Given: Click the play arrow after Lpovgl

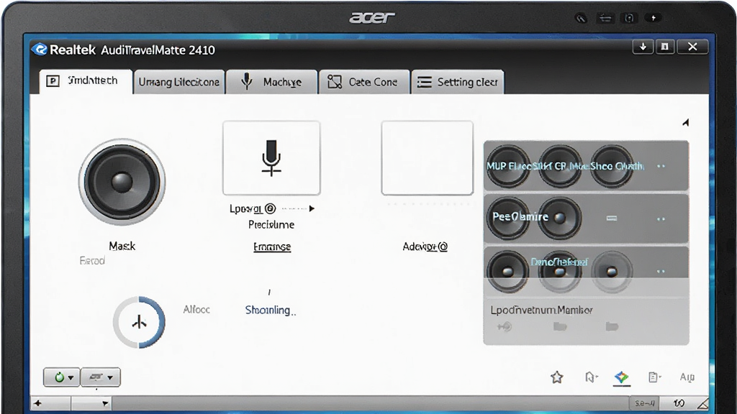Looking at the screenshot, I should (312, 208).
